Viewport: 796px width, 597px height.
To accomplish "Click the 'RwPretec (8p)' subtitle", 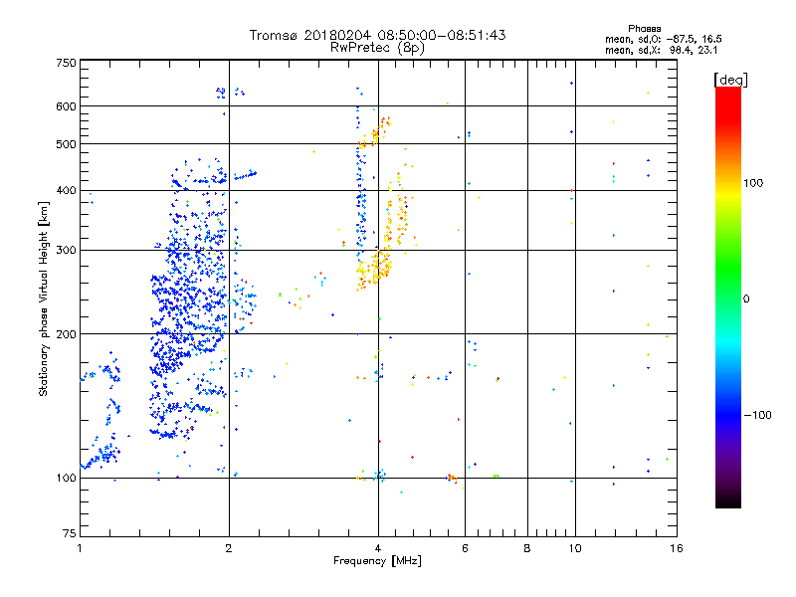I will point(377,48).
